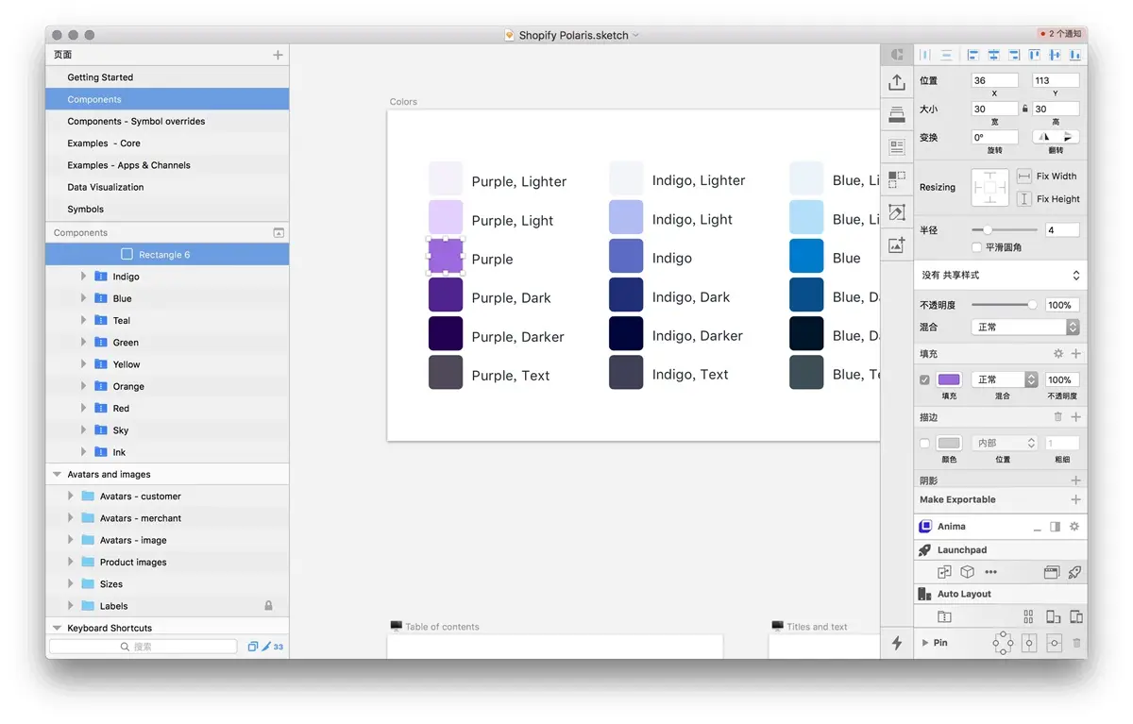Screen dimensions: 1133x724
Task: Add a new page with plus button
Action: 278,55
